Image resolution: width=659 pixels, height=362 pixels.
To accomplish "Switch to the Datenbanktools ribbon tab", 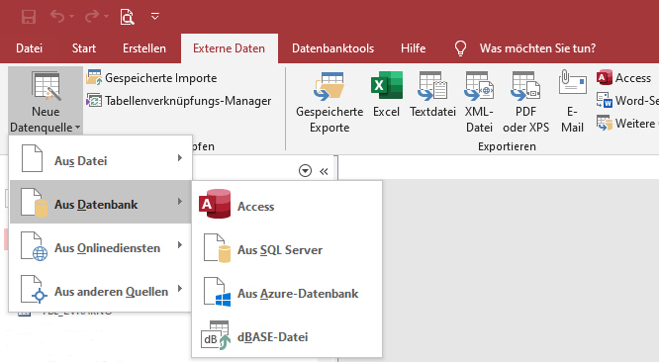I will tap(332, 48).
